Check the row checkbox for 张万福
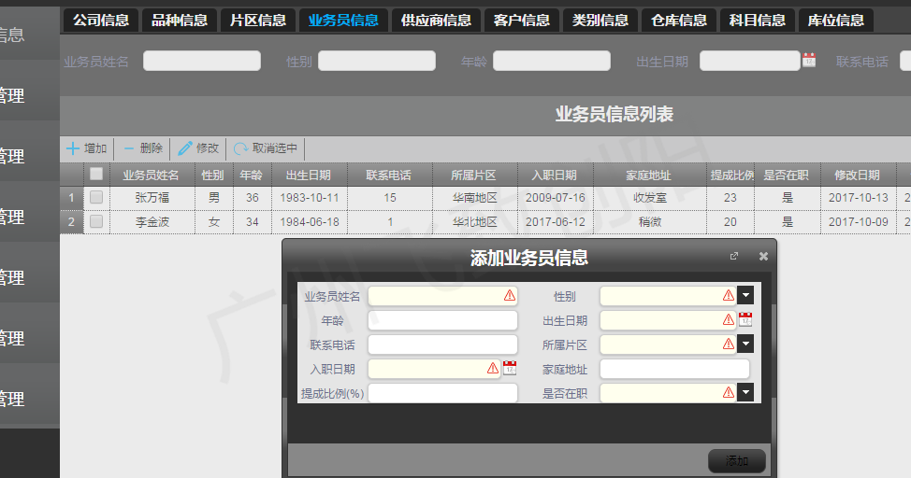The width and height of the screenshot is (911, 478). pos(96,198)
